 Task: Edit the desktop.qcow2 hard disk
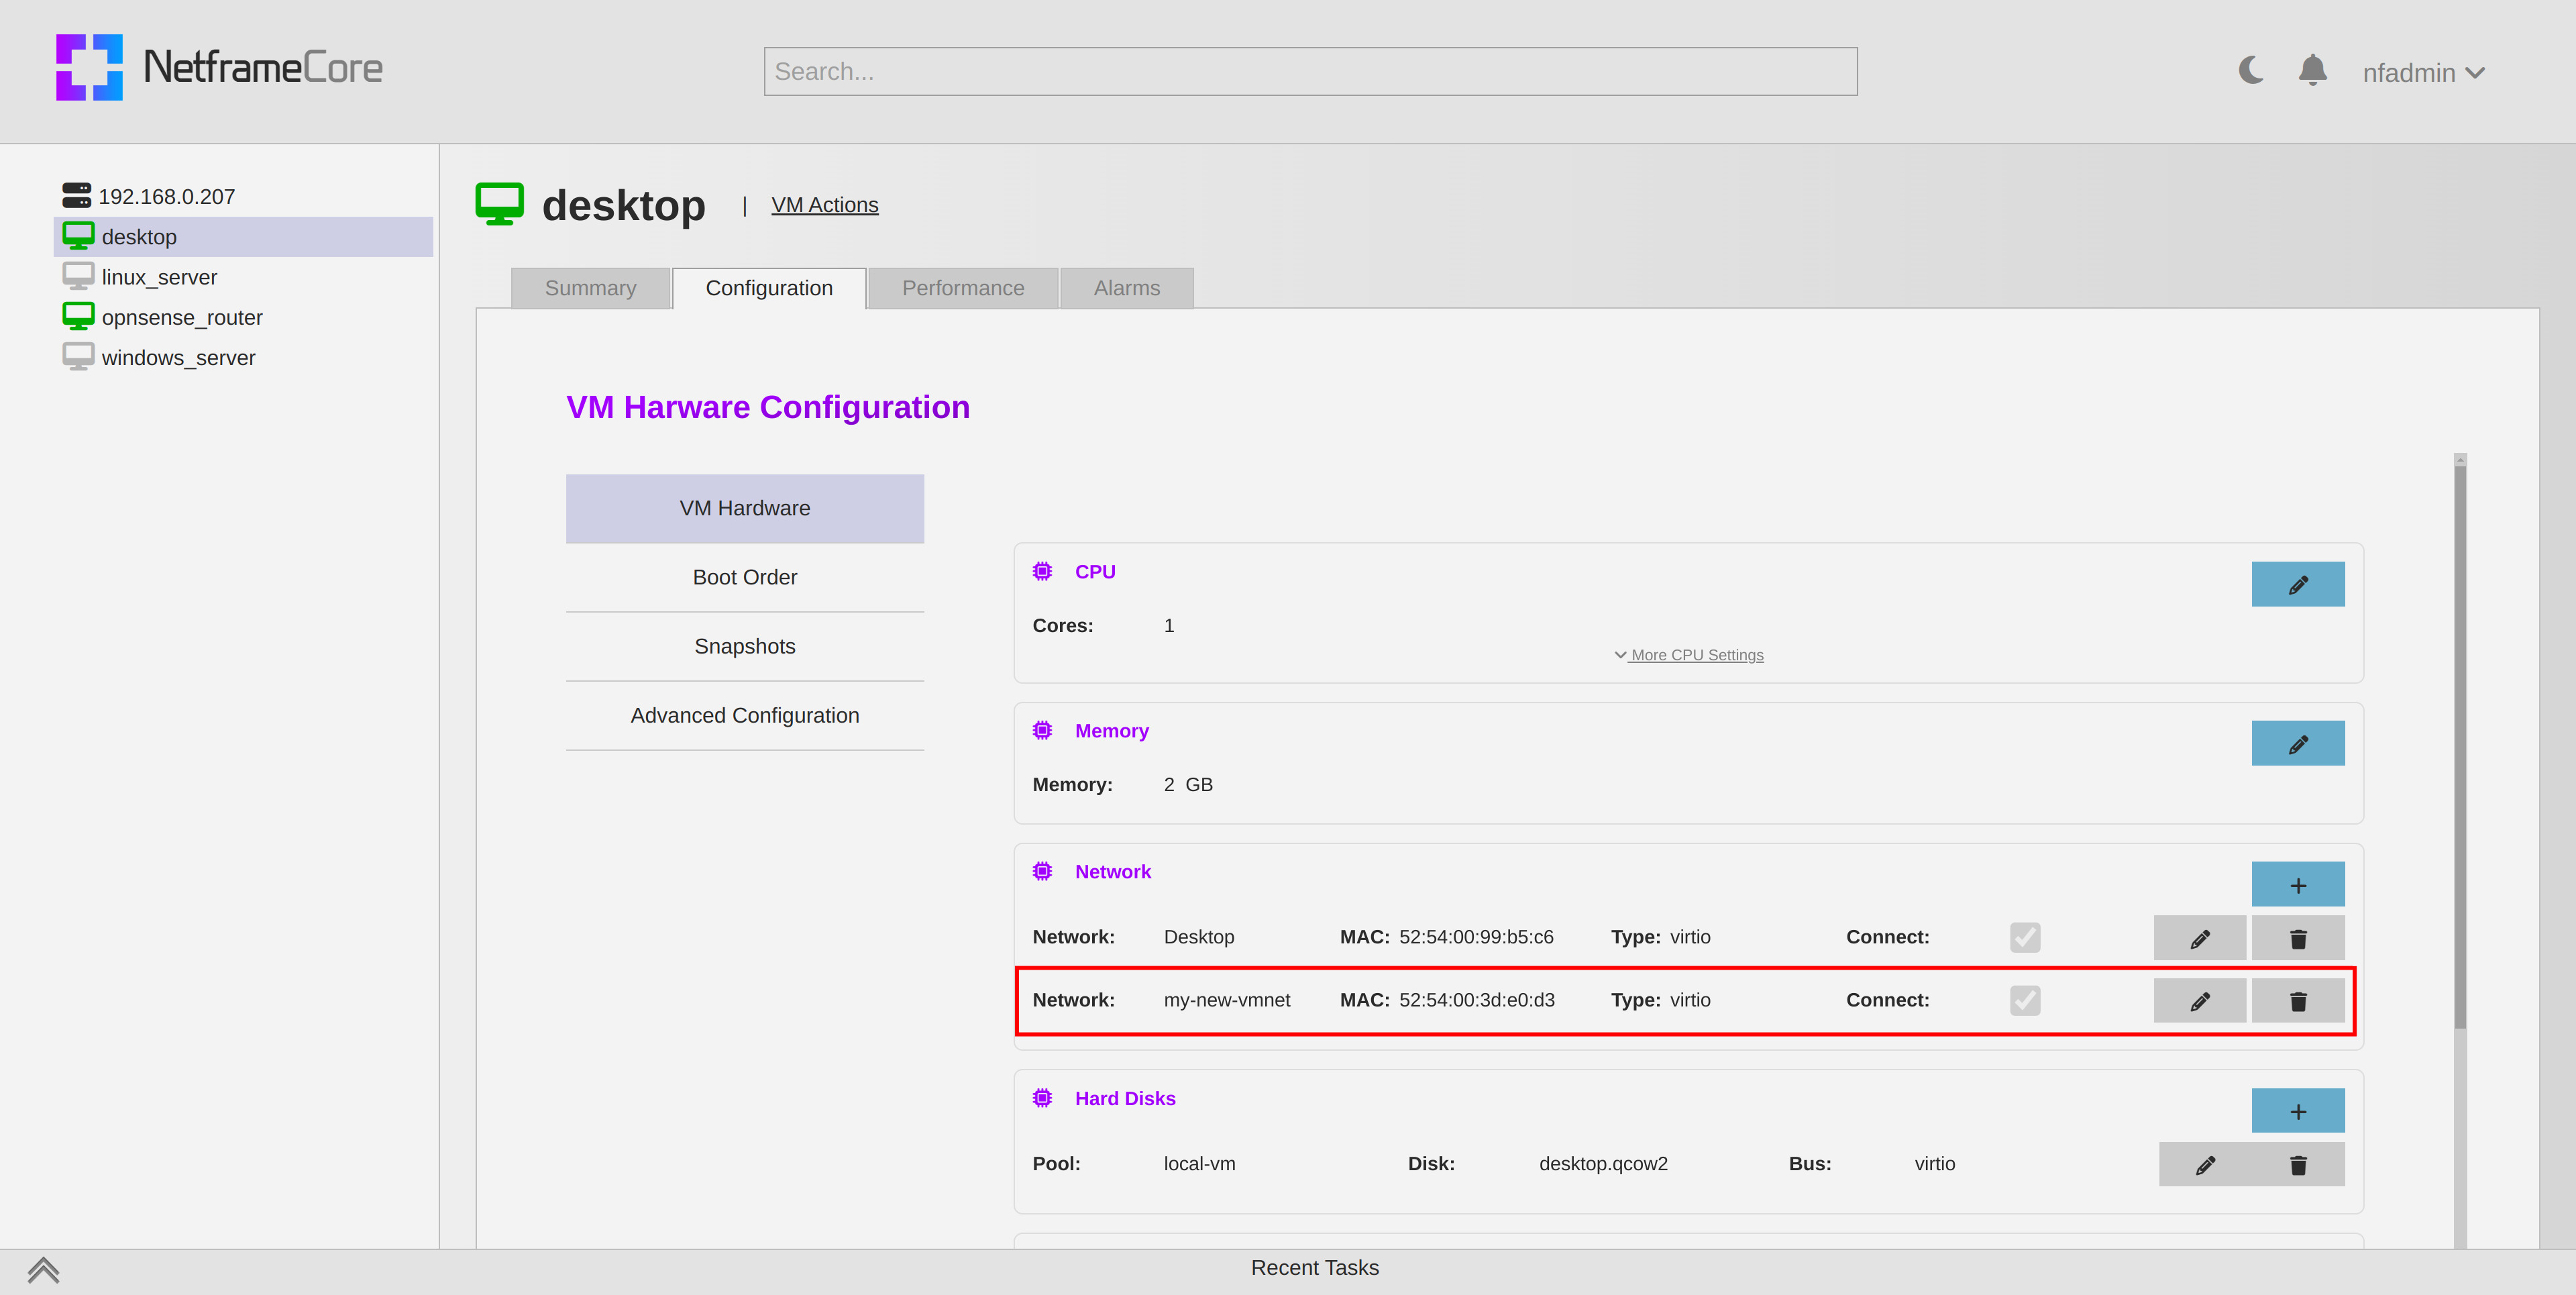coord(2205,1165)
